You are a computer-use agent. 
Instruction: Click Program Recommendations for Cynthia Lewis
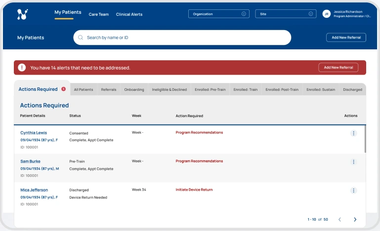point(199,132)
